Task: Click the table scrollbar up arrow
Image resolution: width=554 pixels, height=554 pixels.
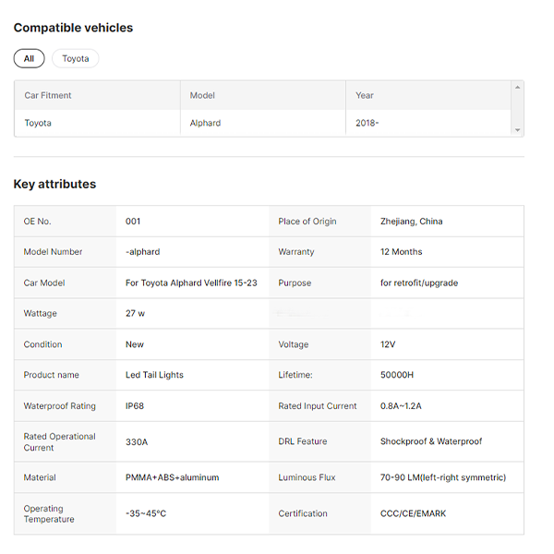Action: pos(517,88)
